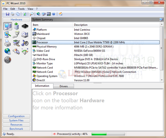
Task: Click the Processor(s) activity status text
Action: coord(72,134)
